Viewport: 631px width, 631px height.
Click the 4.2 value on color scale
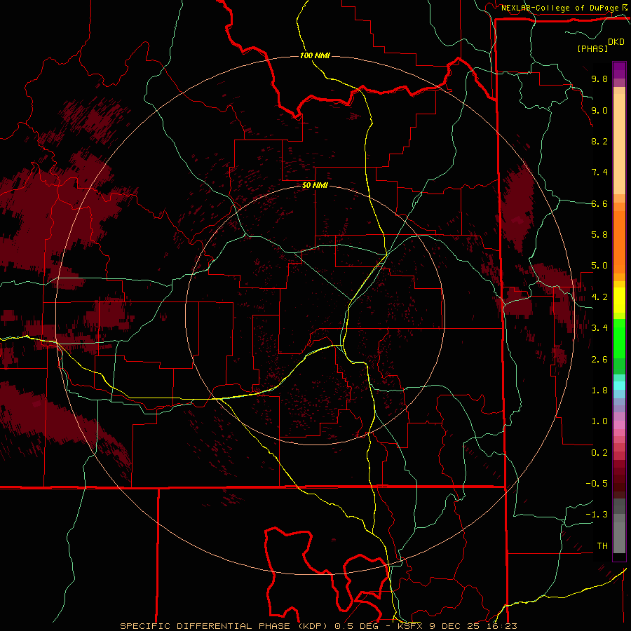pyautogui.click(x=599, y=297)
